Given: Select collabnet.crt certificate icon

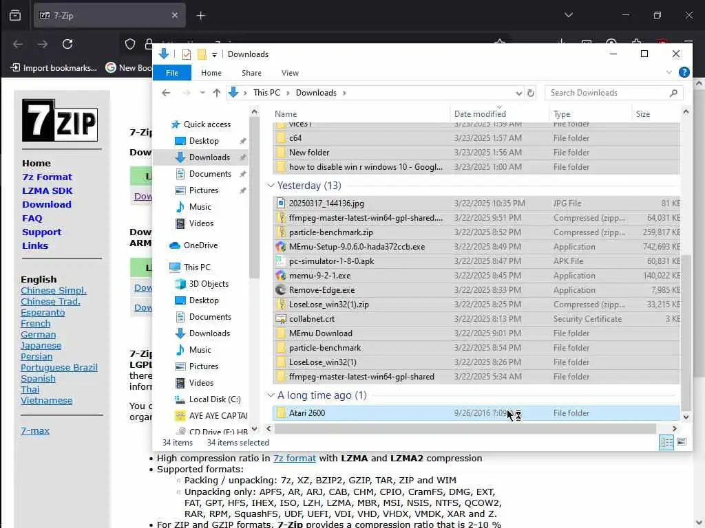Looking at the screenshot, I should pos(281,319).
